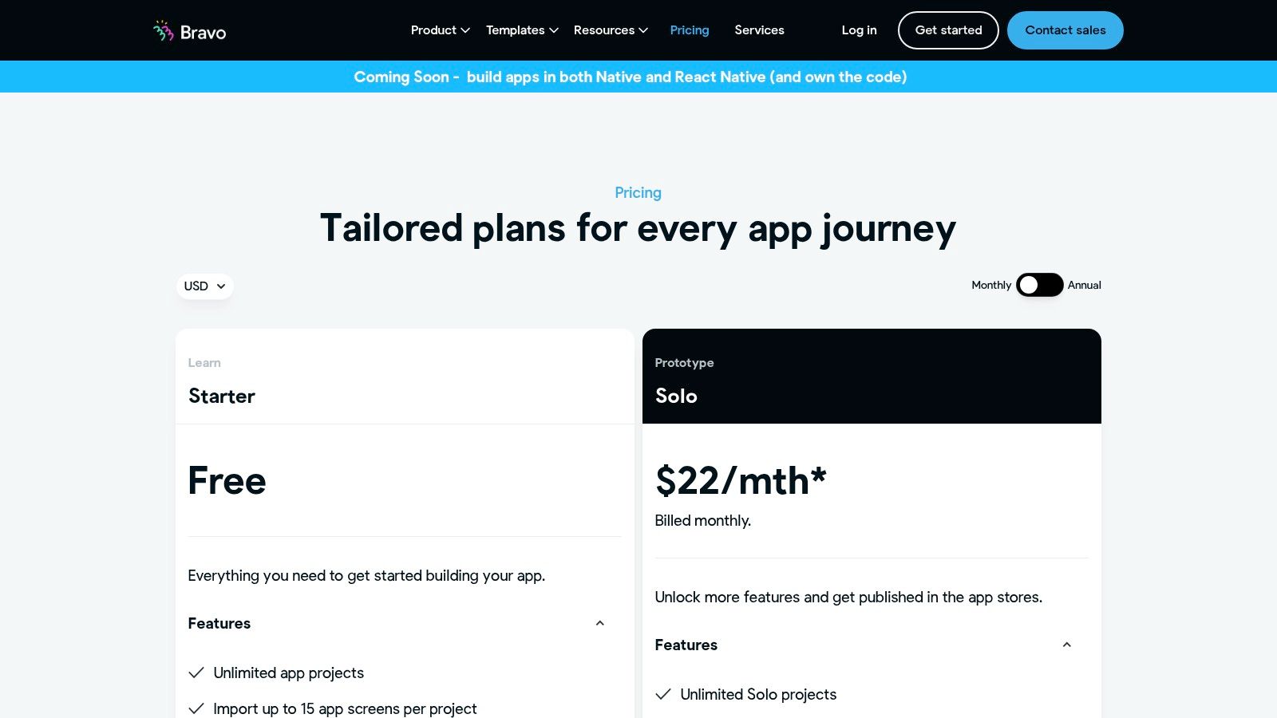Click the chevron next to the Resources menu
The width and height of the screenshot is (1277, 718).
coord(642,30)
